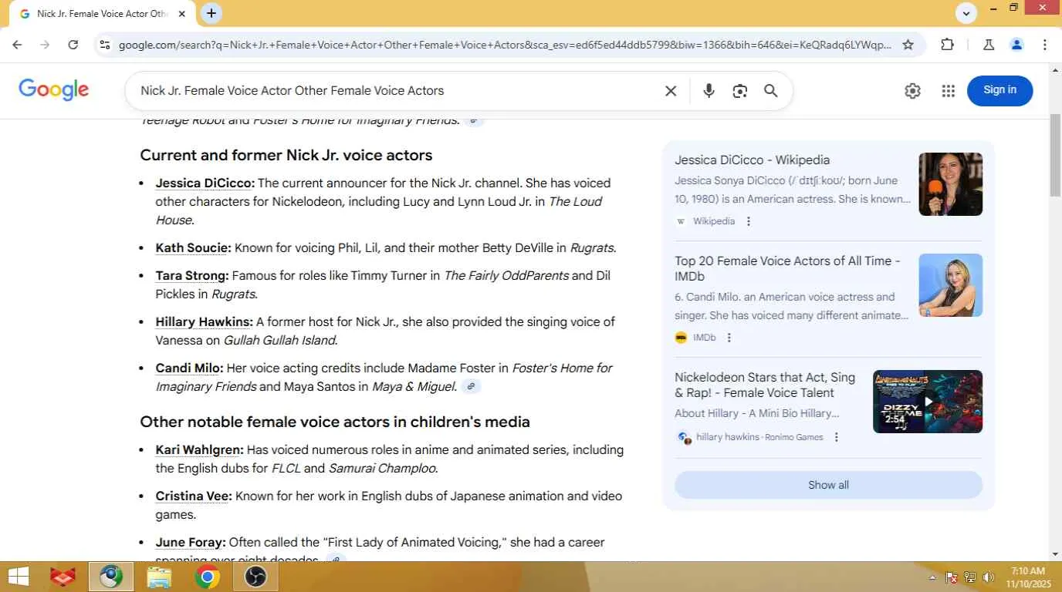The height and width of the screenshot is (592, 1062).
Task: Open more options for the IMDb result
Action: pos(729,338)
